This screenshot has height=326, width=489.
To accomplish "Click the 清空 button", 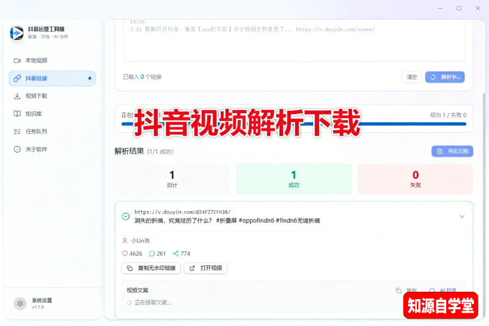I will pyautogui.click(x=411, y=77).
